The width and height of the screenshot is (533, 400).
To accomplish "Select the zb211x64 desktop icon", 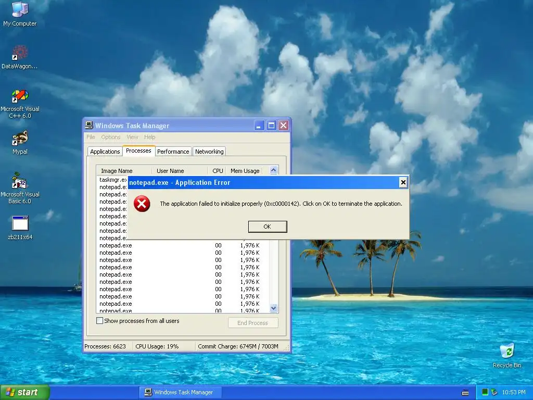I will [20, 228].
